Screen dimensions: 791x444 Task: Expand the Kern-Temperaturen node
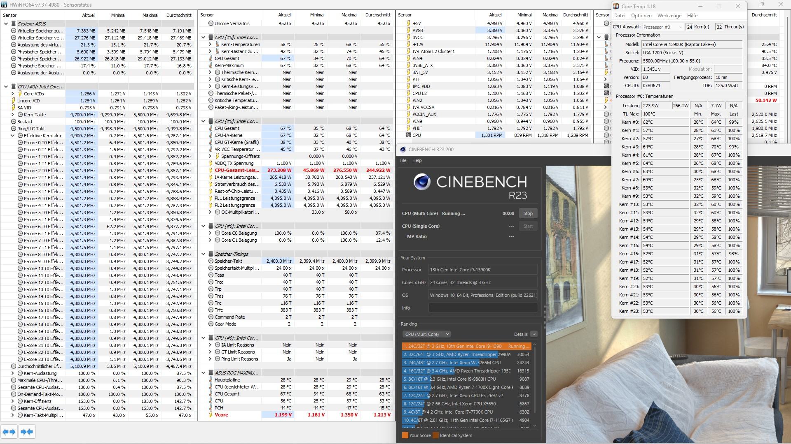[x=210, y=44]
